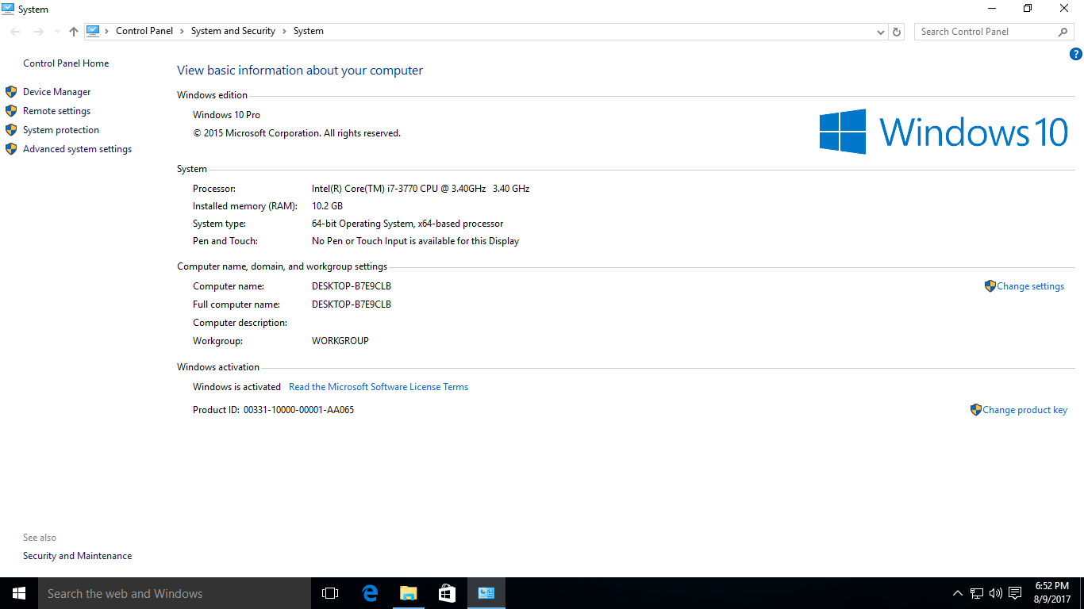Click the See also label
1084x609 pixels.
click(40, 538)
